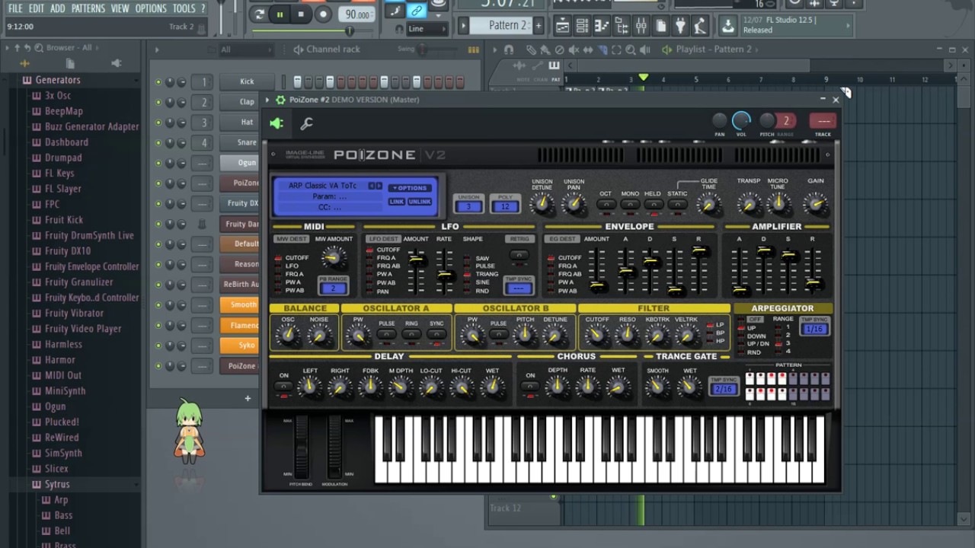Click the download news icon

pyautogui.click(x=728, y=26)
